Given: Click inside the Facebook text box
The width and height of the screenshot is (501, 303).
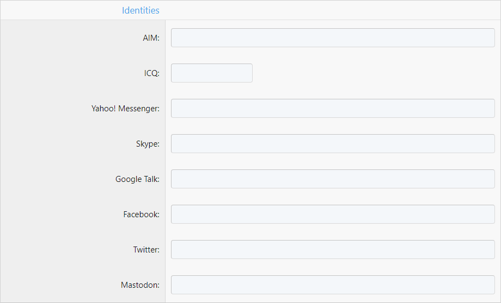Looking at the screenshot, I should 333,214.
